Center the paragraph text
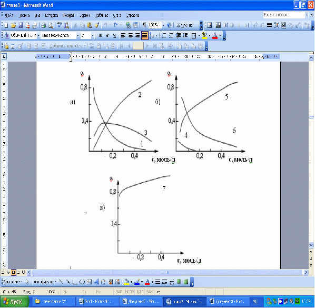Viewport: 315px width, 308px height. pos(131,36)
